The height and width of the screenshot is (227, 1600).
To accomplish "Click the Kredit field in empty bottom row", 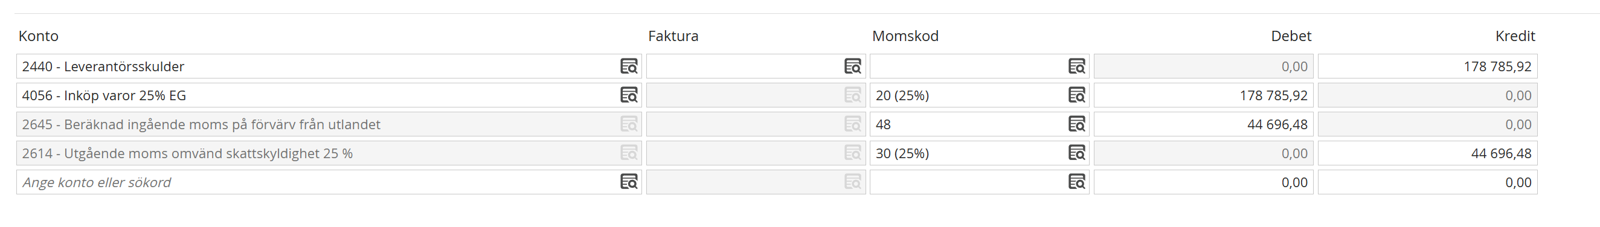I will [1427, 182].
